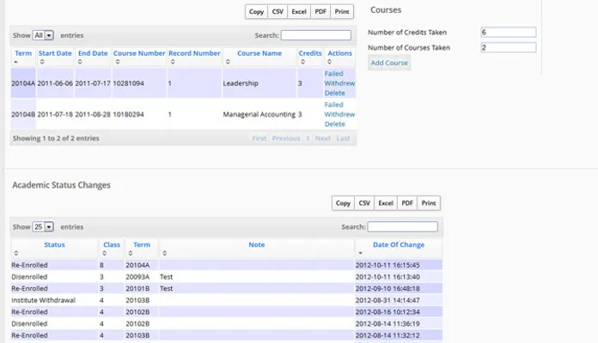Delete the Managerial Accounting course
This screenshot has width=598, height=343.
pyautogui.click(x=334, y=124)
